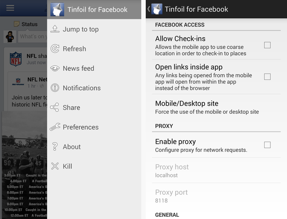Viewport: 287px width, 219px height.
Task: Tap the Status button in Facebook
Action: (x=26, y=24)
